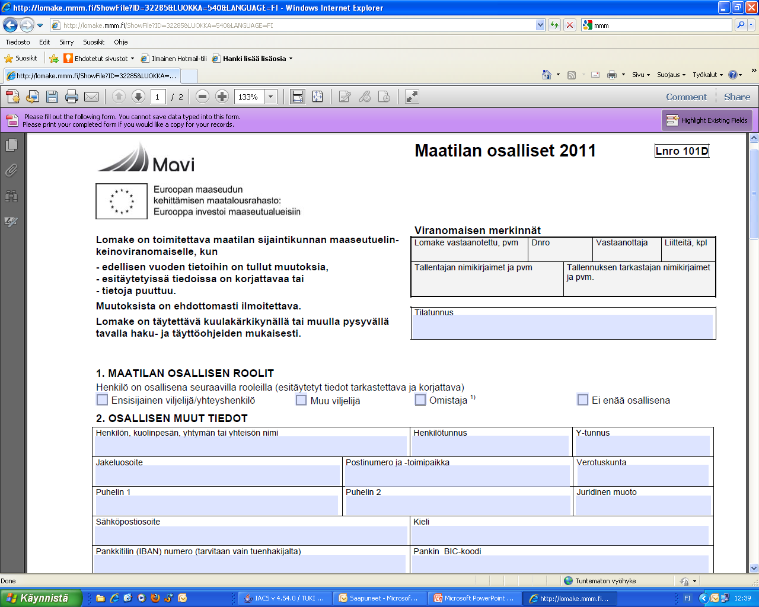
Task: Switch to IACS v 4.54.0 taskbar window
Action: [x=285, y=598]
